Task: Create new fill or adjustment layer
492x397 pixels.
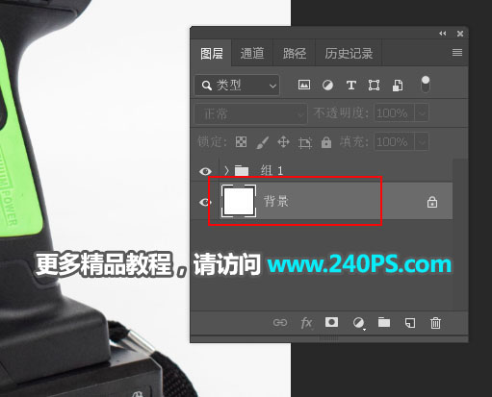Action: (x=358, y=323)
